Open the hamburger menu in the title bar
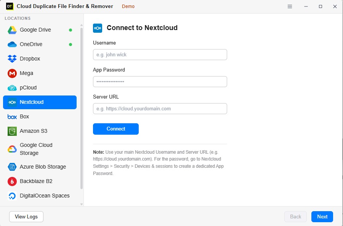 tap(290, 6)
